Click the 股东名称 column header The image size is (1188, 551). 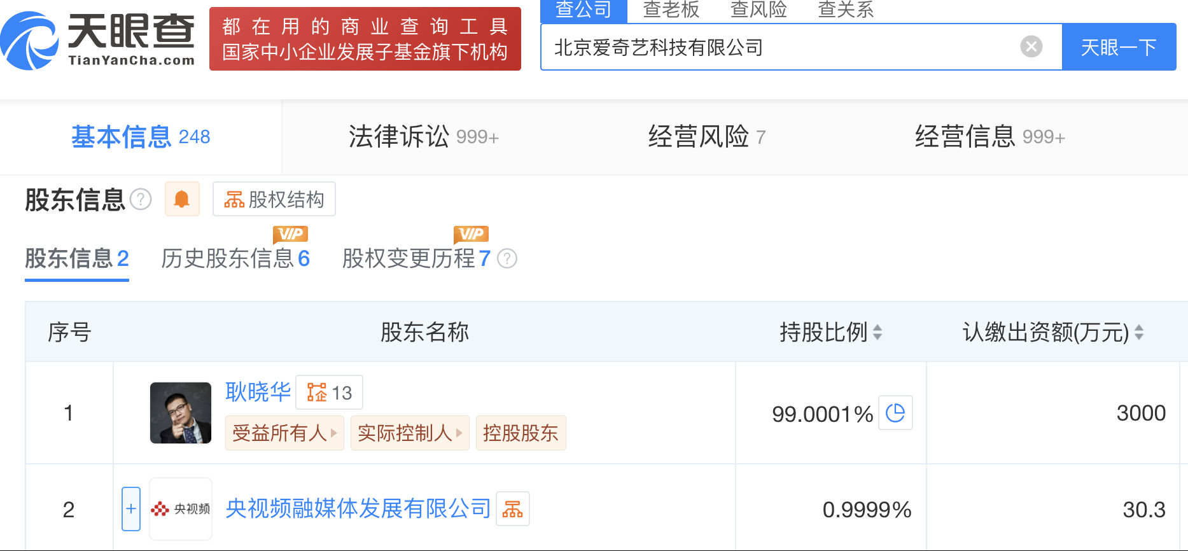click(x=424, y=332)
